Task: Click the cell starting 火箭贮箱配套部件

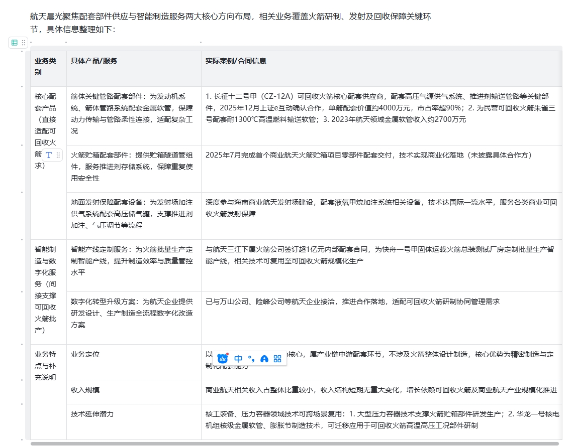Action: (x=134, y=169)
